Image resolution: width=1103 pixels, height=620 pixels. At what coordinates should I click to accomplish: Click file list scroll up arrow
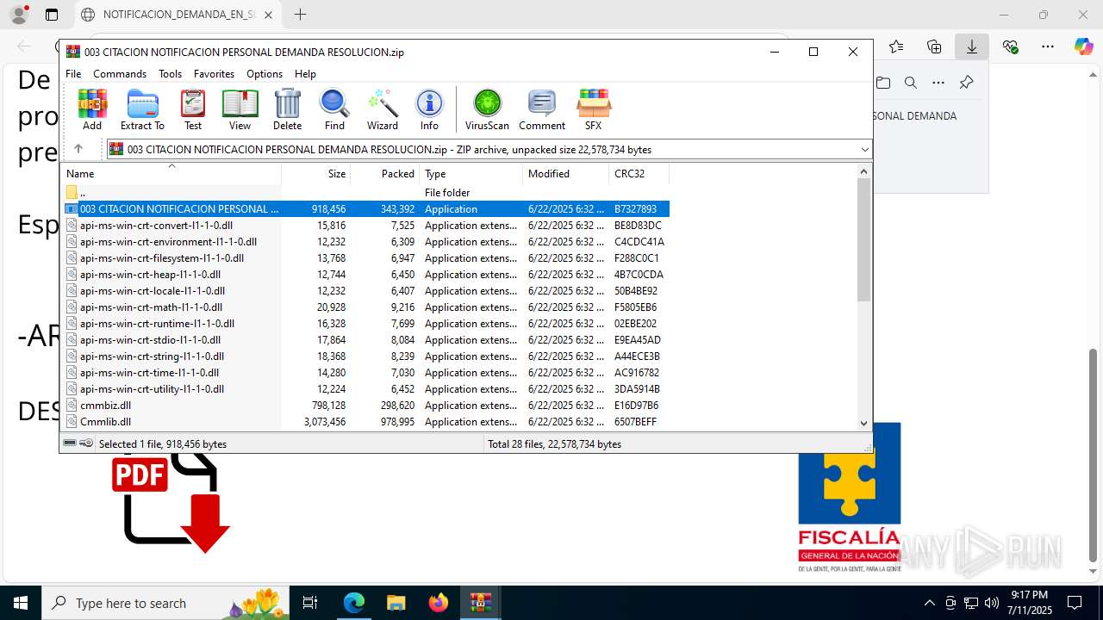pos(863,170)
